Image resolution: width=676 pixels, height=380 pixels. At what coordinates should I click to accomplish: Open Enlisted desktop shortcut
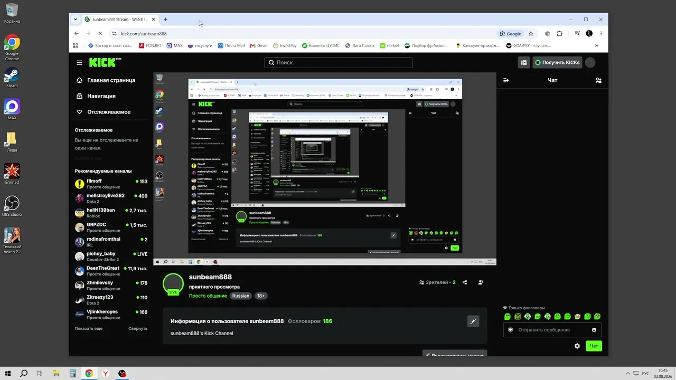(x=12, y=174)
